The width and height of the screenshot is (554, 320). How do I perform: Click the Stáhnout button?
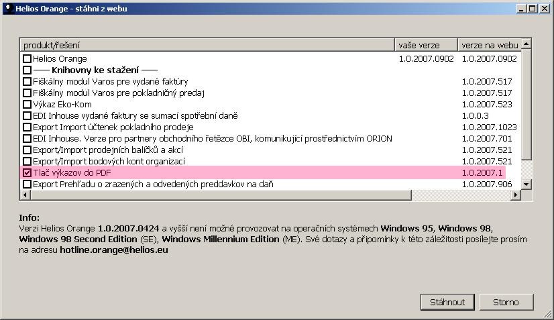click(447, 302)
